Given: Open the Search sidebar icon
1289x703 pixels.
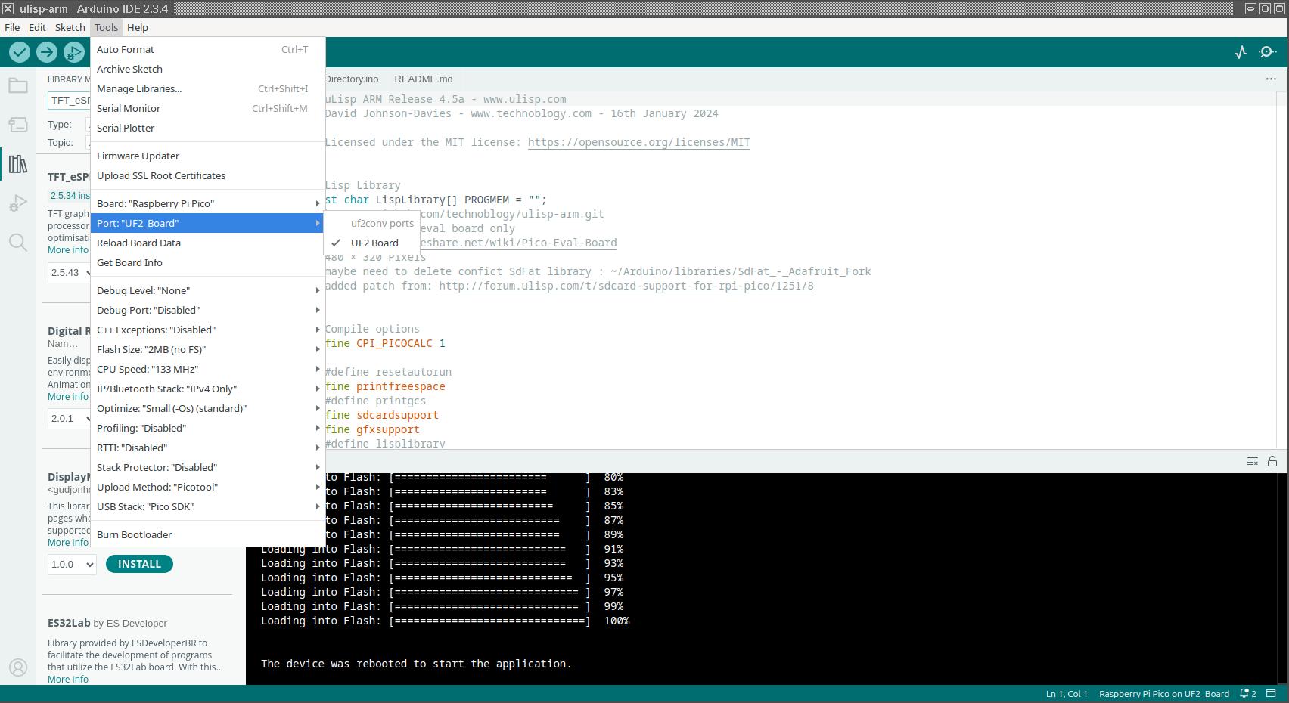Looking at the screenshot, I should [18, 243].
